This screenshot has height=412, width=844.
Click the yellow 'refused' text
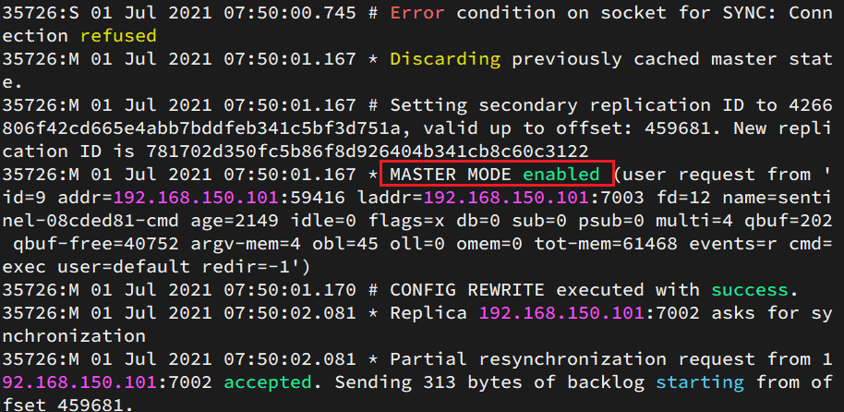coord(118,36)
